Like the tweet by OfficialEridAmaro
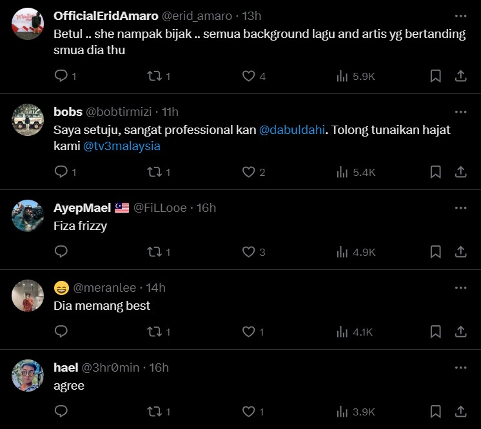This screenshot has height=429, width=481. 248,76
